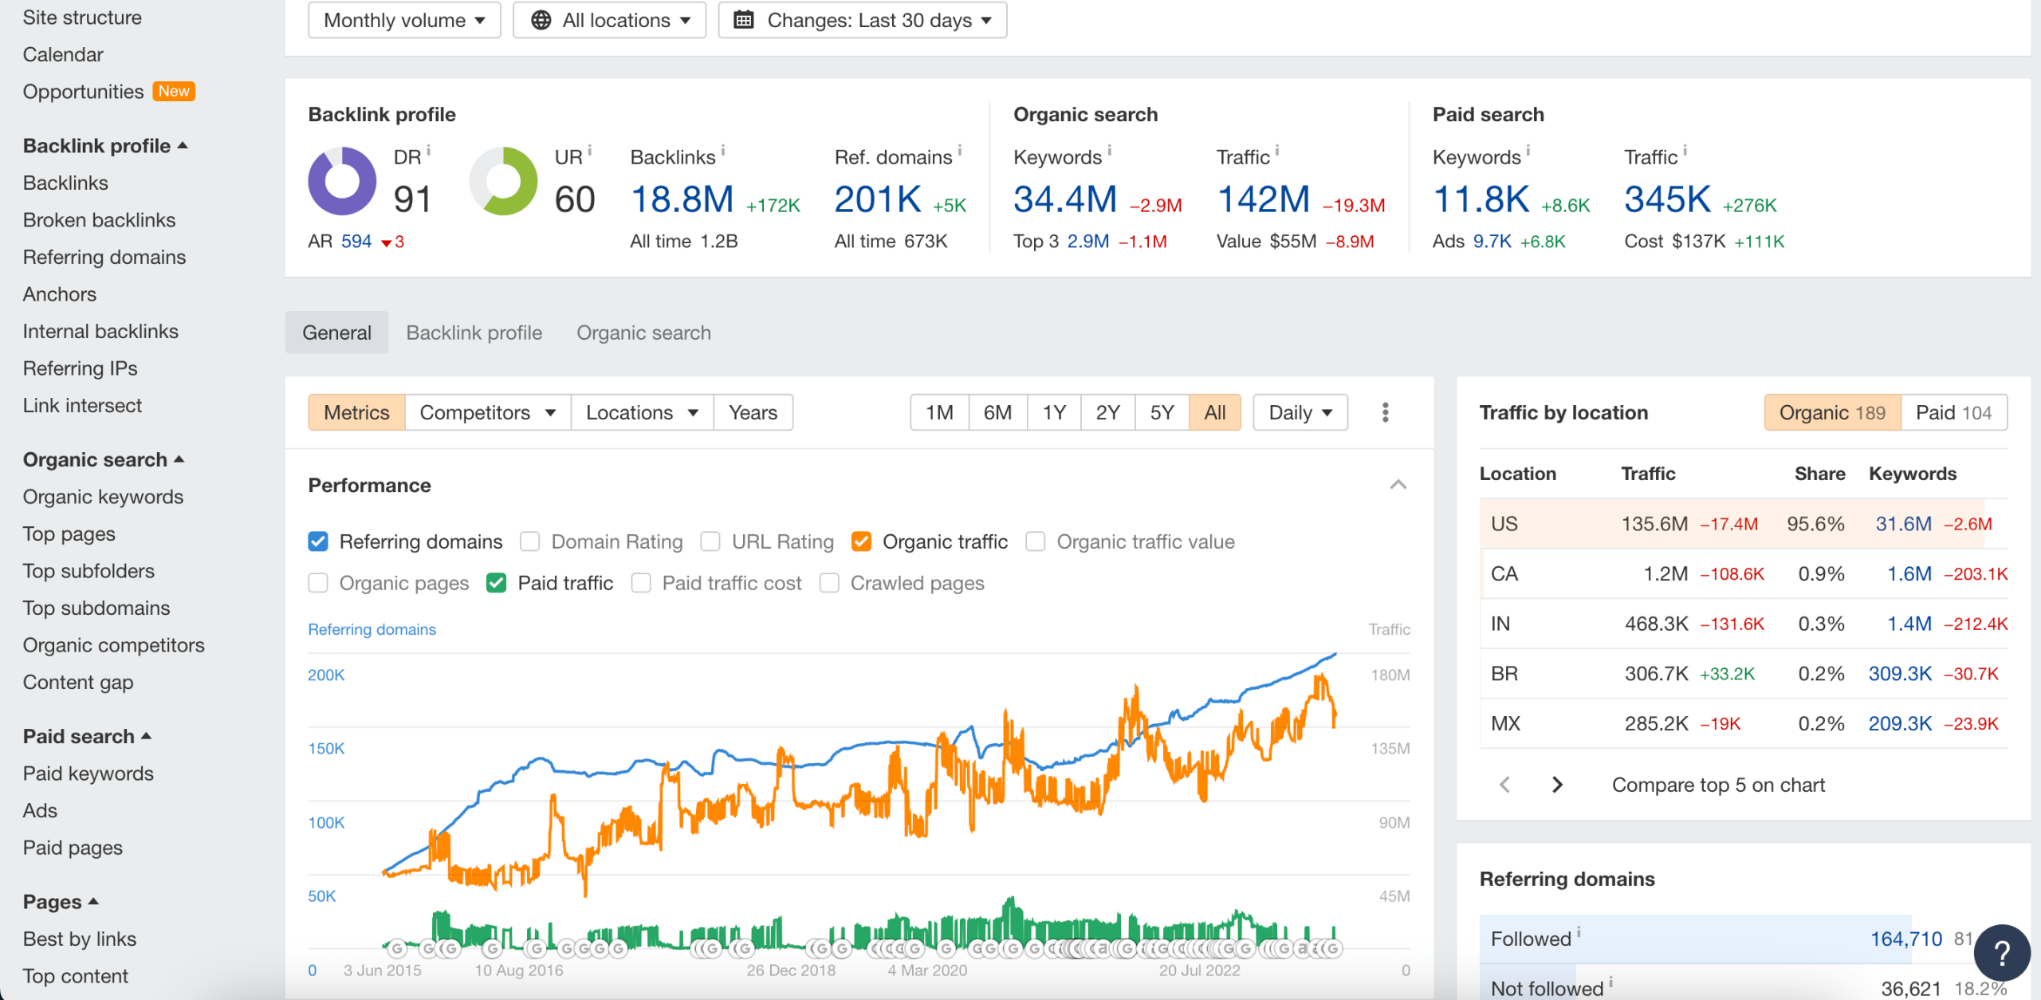Click Compare top 5 on chart

coord(1718,785)
